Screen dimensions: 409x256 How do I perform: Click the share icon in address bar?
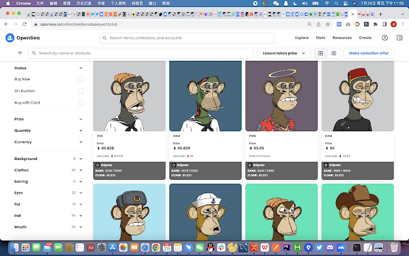pyautogui.click(x=318, y=24)
